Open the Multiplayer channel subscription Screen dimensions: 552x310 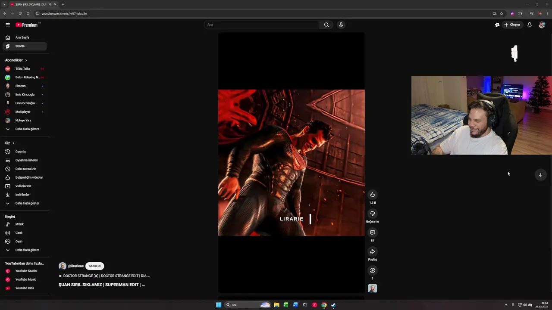coord(25,112)
